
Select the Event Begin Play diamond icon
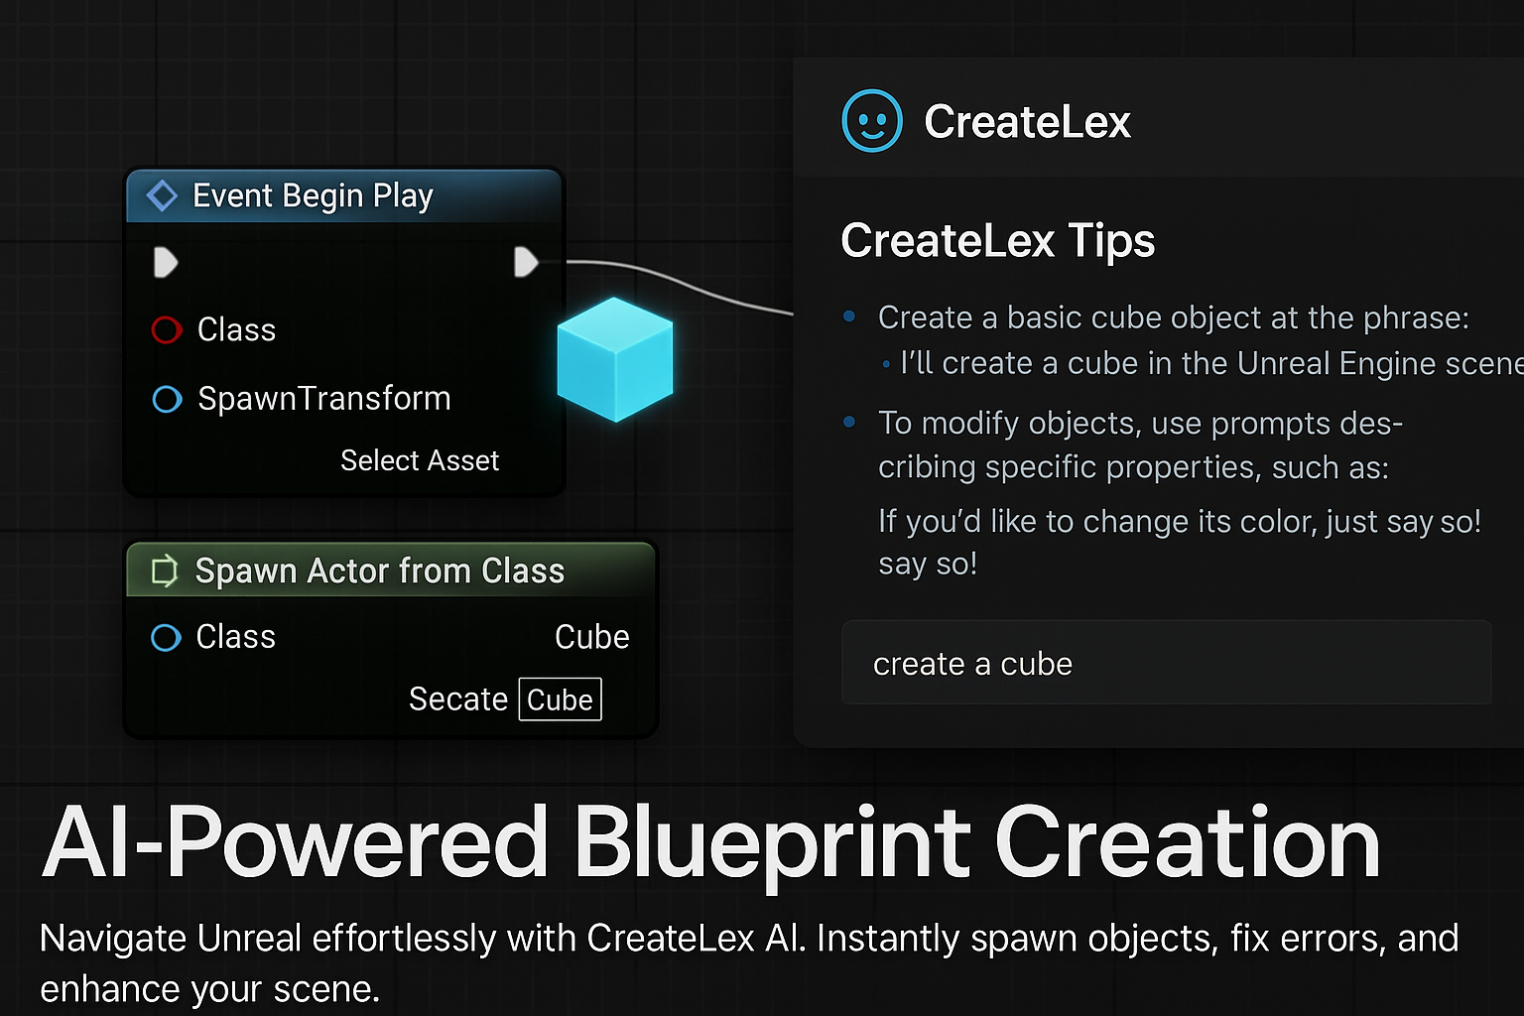click(x=164, y=194)
